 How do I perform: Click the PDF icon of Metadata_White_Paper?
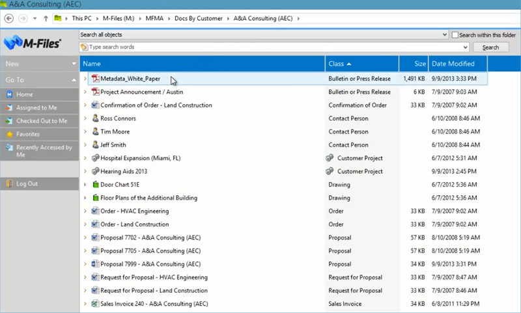[95, 79]
